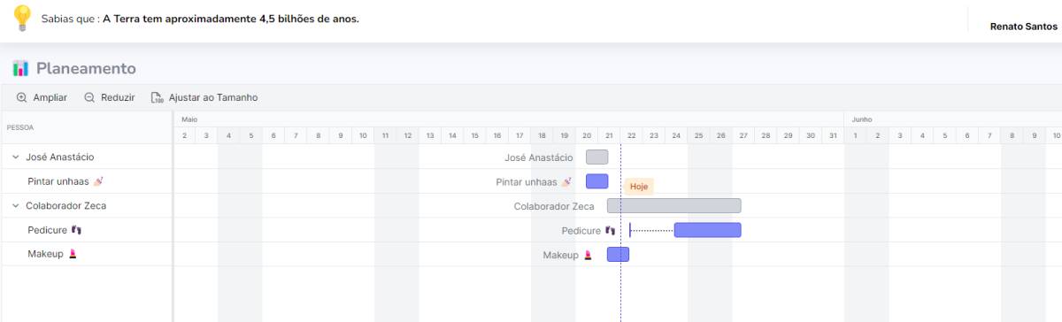Open Renato Santos user menu
This screenshot has height=322, width=1062.
point(1023,27)
